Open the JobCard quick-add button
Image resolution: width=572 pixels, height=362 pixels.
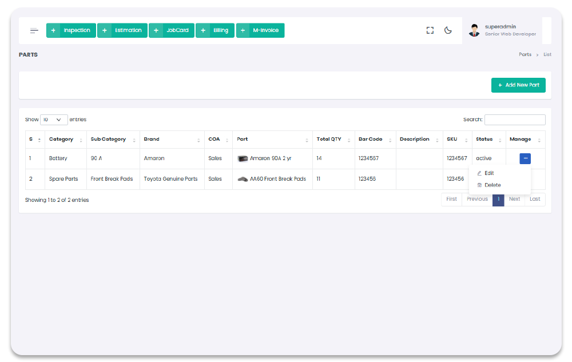(x=172, y=30)
